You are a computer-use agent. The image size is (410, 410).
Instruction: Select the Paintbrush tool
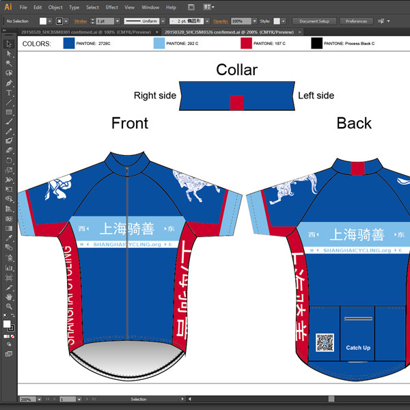(x=9, y=122)
